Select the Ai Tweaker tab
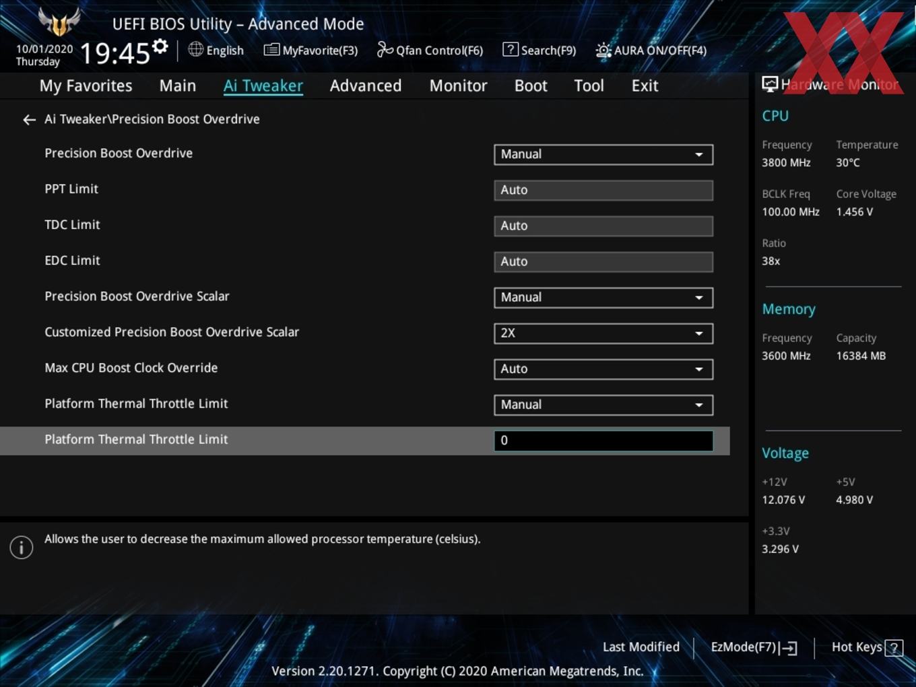The height and width of the screenshot is (687, 916). (263, 86)
